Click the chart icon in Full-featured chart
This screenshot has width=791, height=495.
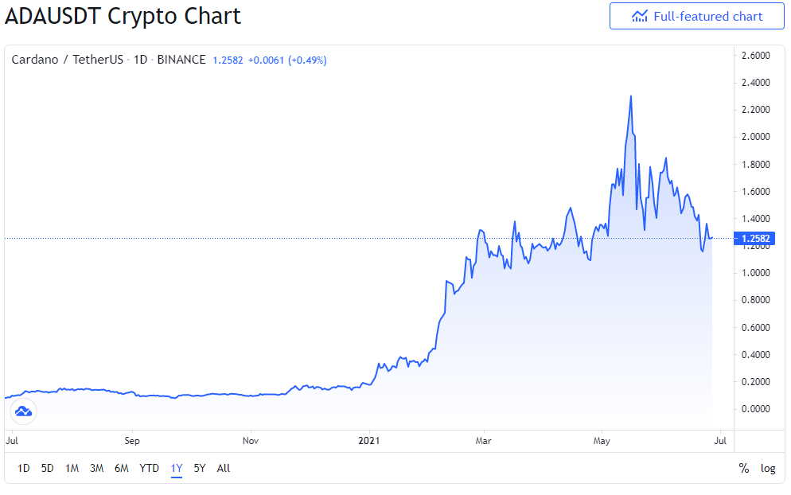click(639, 17)
